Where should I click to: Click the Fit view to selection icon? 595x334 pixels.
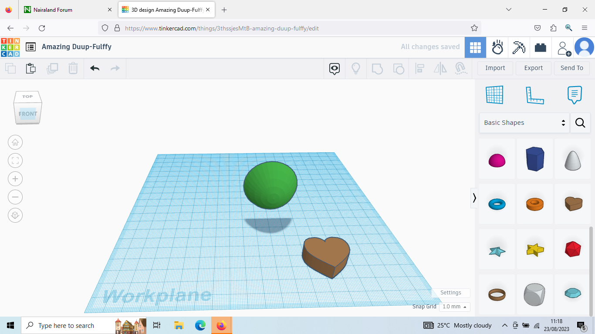coord(15,160)
